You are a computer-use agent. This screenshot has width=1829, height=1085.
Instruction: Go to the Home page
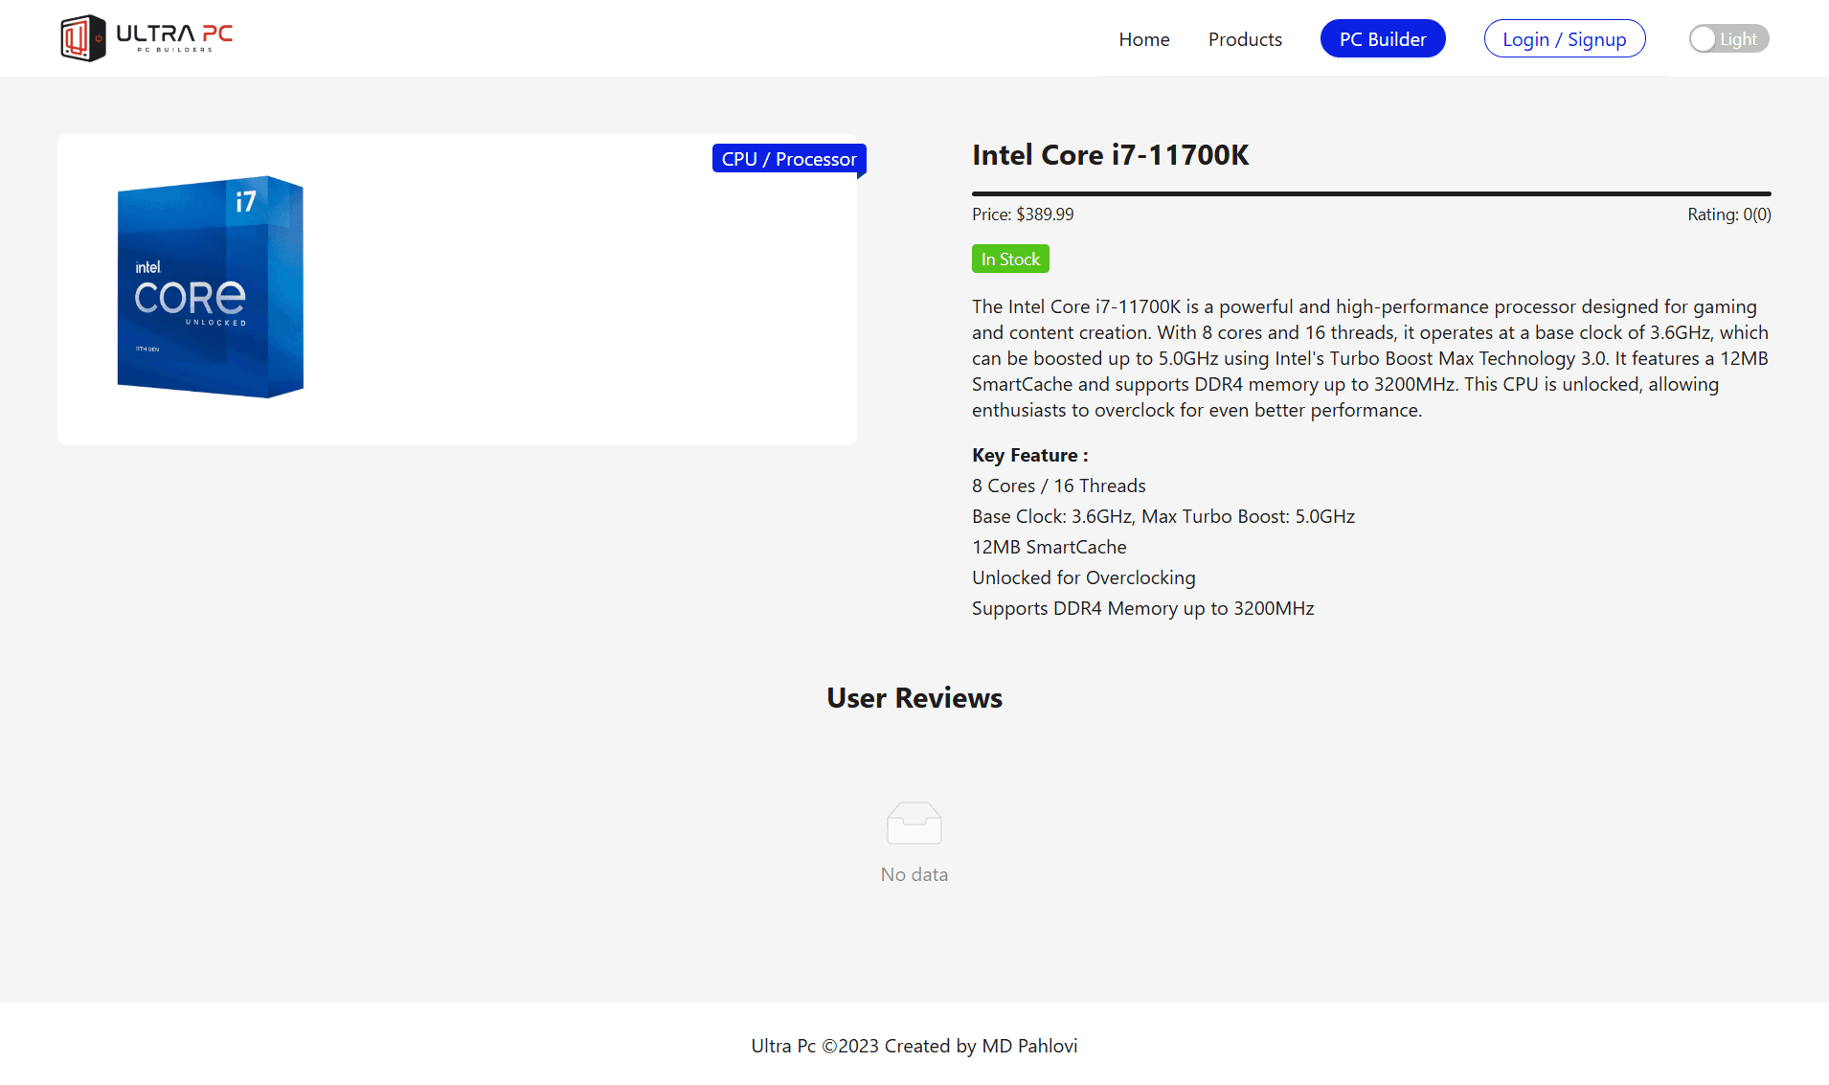click(x=1144, y=39)
